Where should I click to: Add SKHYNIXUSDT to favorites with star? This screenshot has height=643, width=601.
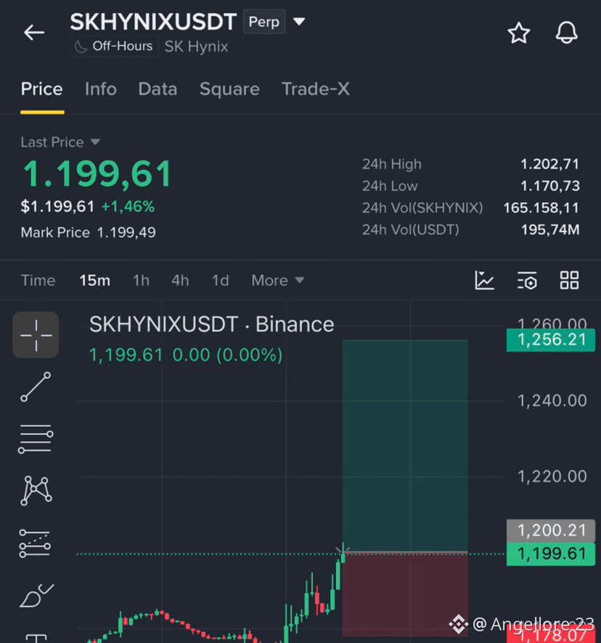click(519, 33)
